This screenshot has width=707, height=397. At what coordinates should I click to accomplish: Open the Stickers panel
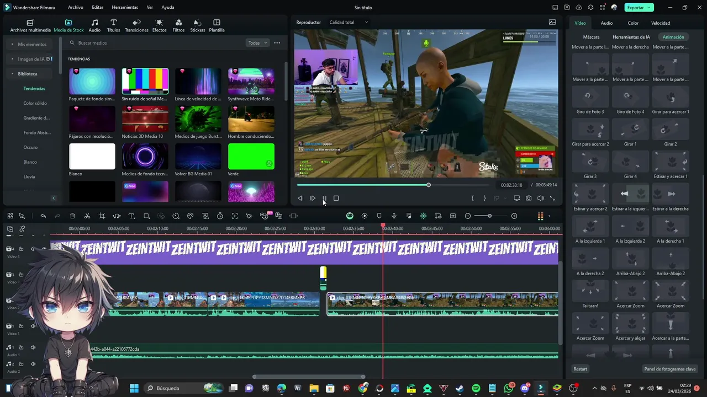click(197, 25)
